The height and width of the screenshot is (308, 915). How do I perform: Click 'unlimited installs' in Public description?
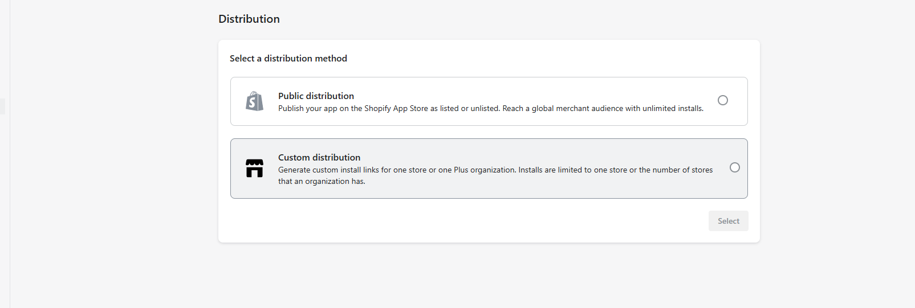coord(672,108)
